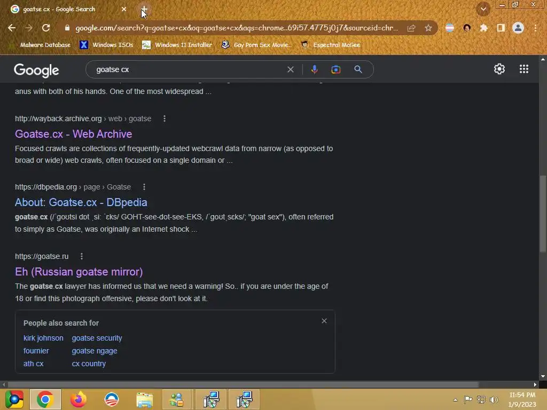The image size is (547, 410).
Task: Start a voice search with microphone
Action: (314, 69)
